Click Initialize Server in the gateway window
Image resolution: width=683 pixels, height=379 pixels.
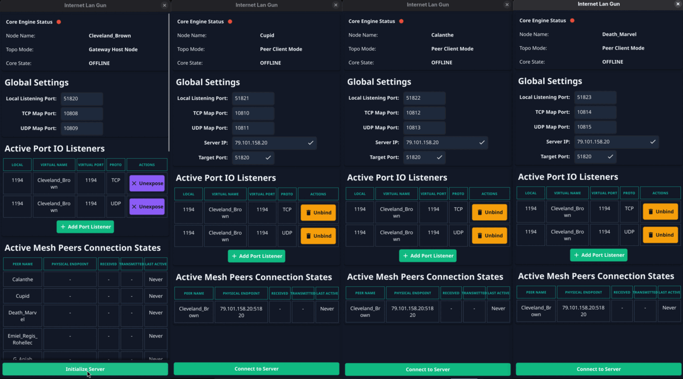85,369
